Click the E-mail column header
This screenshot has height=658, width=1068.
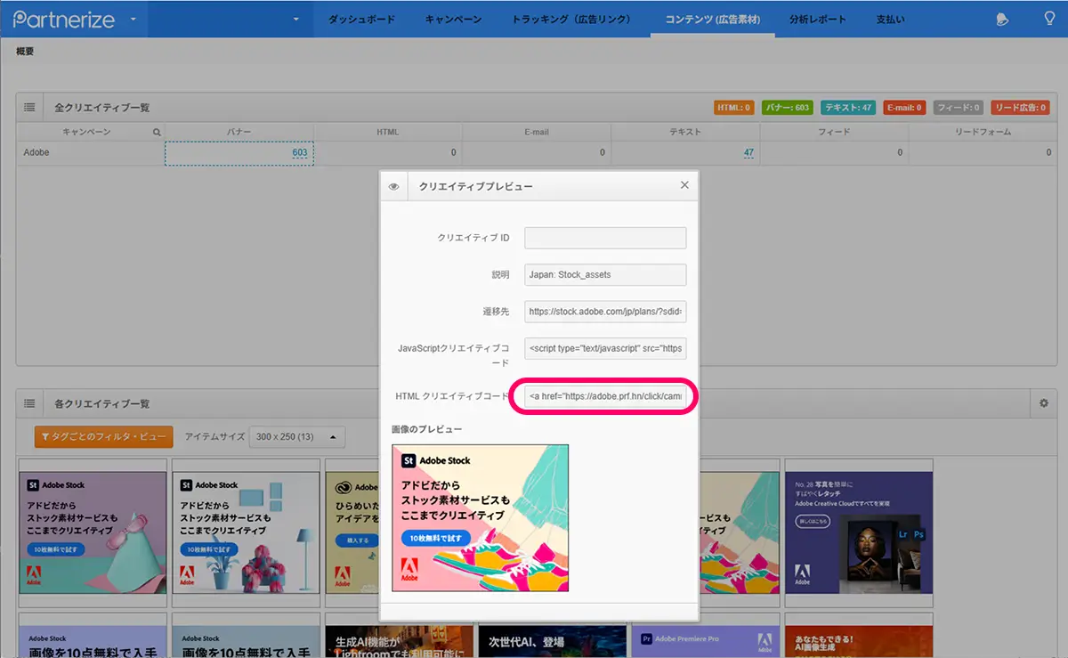[x=537, y=132]
